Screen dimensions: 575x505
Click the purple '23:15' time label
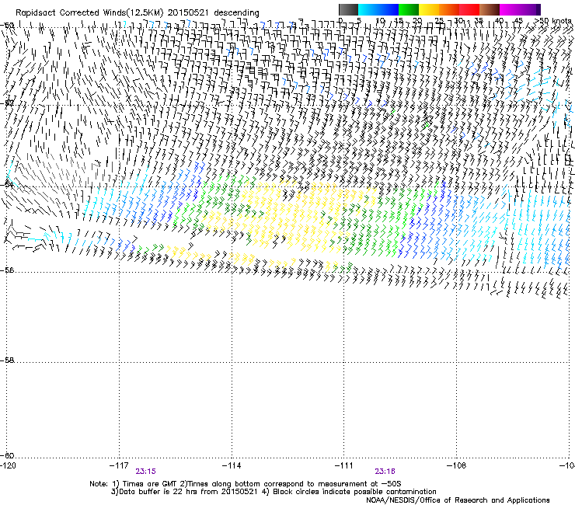[145, 472]
